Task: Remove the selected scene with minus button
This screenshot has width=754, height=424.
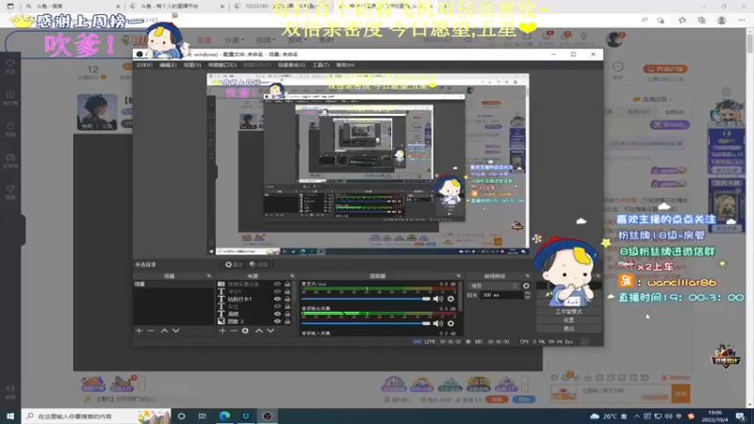Action: click(151, 331)
